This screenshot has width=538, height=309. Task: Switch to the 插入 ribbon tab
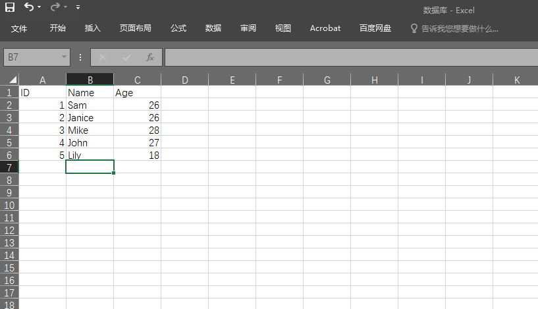point(93,28)
